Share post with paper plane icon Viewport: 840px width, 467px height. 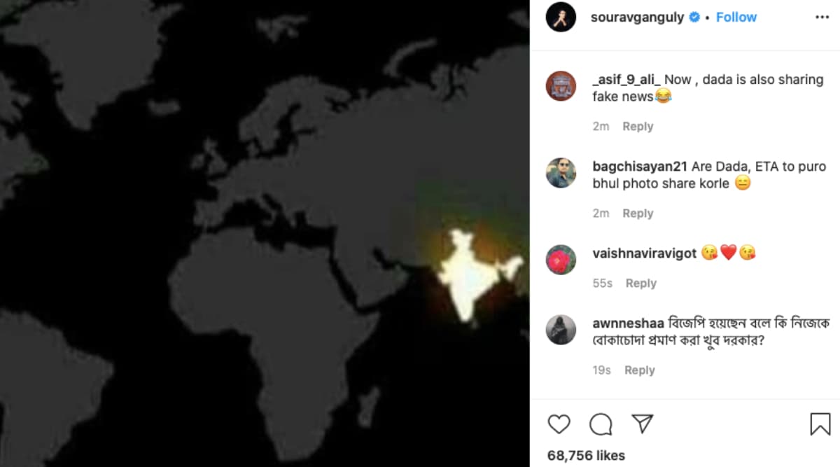[642, 423]
